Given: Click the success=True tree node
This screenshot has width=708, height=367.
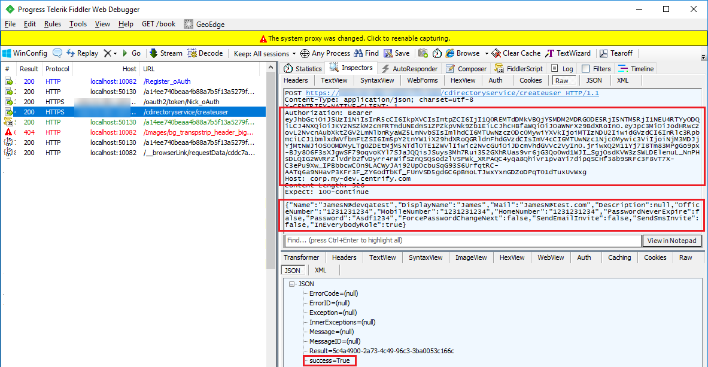Looking at the screenshot, I should pos(330,360).
